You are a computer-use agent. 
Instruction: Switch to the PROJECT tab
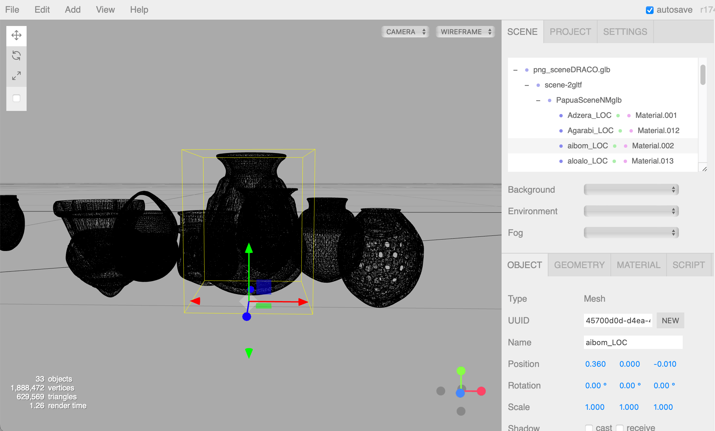pos(570,32)
